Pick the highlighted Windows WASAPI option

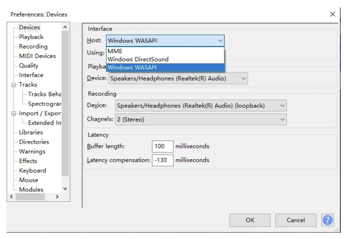165,67
